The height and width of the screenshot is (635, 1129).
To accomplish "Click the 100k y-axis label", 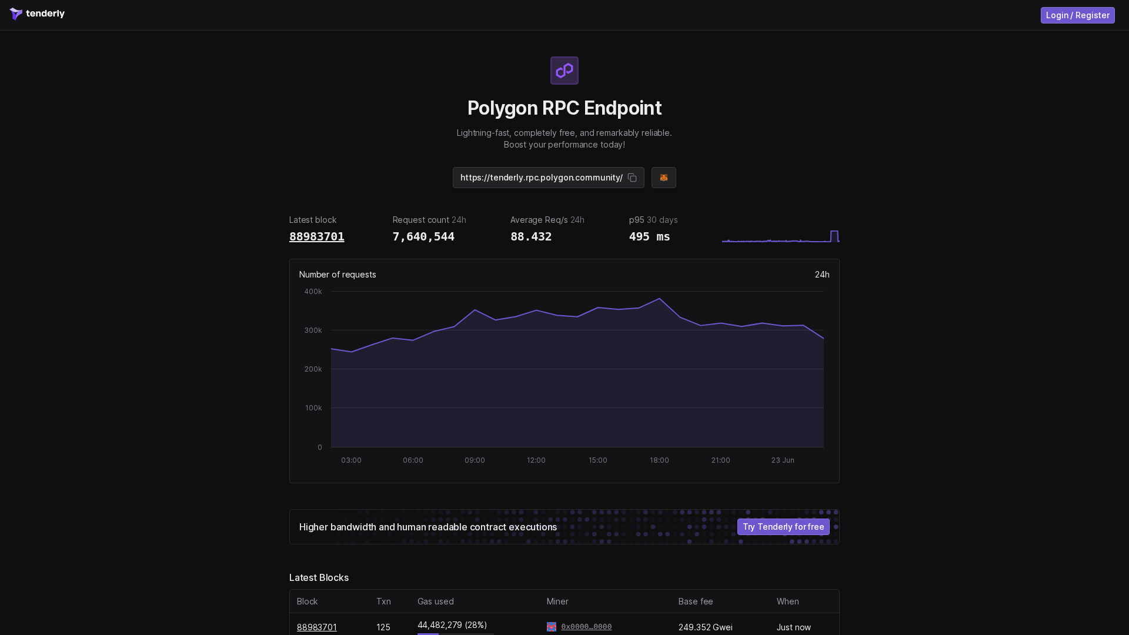I will [313, 408].
